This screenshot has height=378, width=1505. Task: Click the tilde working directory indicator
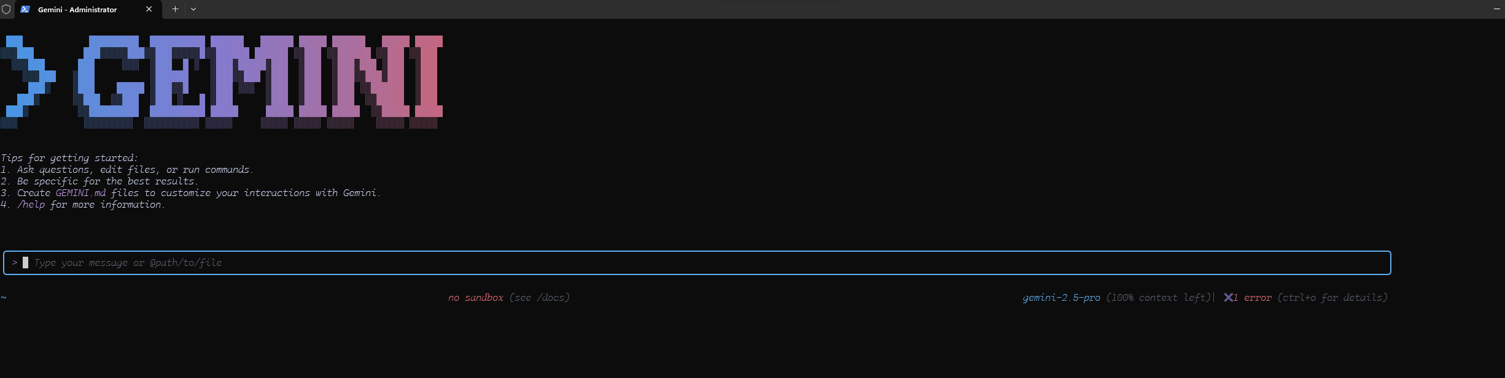(x=4, y=298)
